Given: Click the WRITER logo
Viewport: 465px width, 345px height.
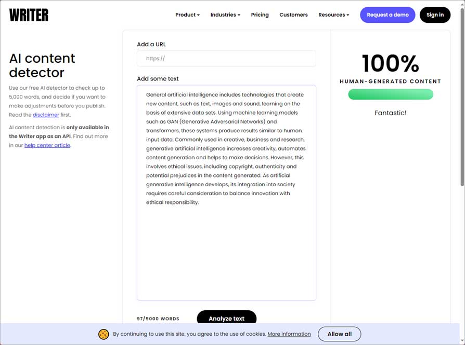Looking at the screenshot, I should click(29, 15).
